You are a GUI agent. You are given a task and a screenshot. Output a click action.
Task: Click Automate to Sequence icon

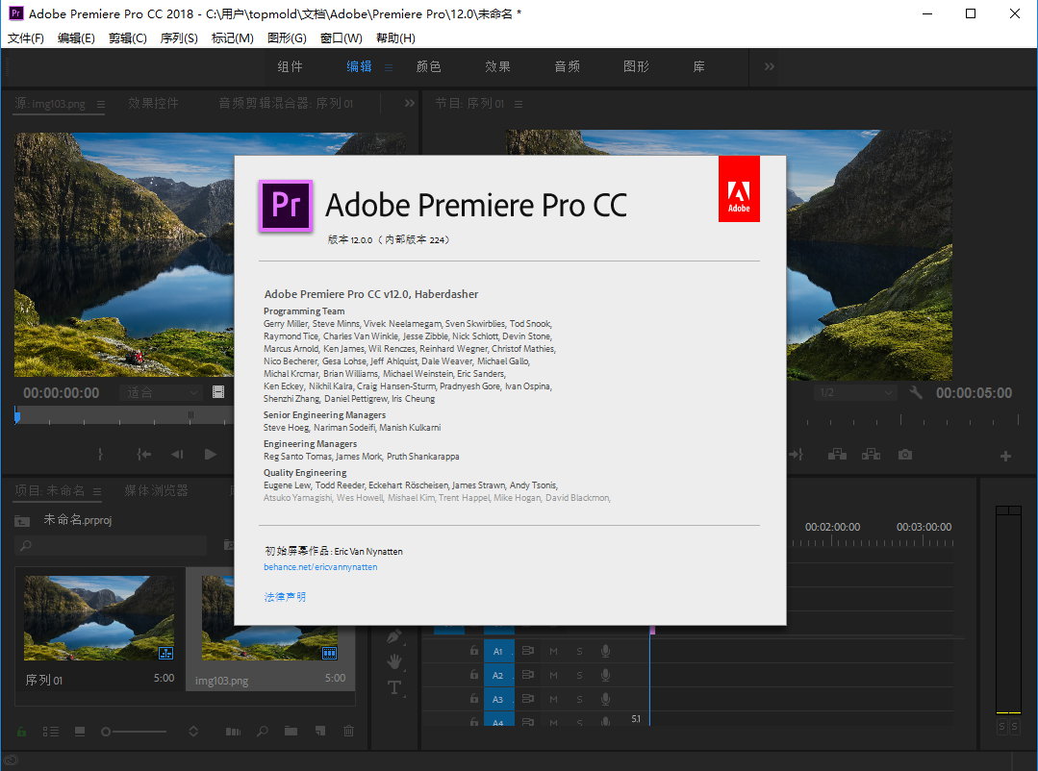[233, 732]
